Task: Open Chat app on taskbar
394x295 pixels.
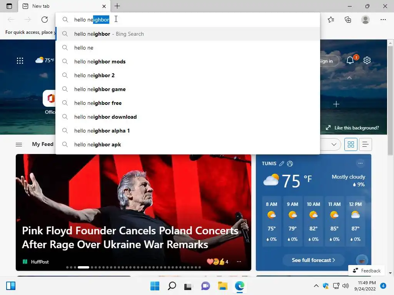Action: (205, 286)
